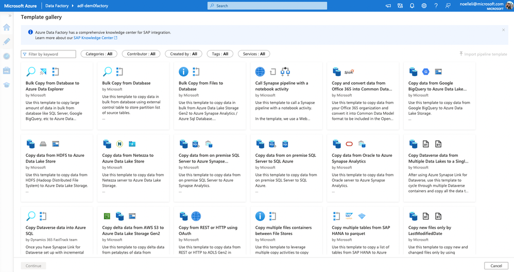The image size is (514, 272).
Task: Click the help question mark icon
Action: click(436, 6)
